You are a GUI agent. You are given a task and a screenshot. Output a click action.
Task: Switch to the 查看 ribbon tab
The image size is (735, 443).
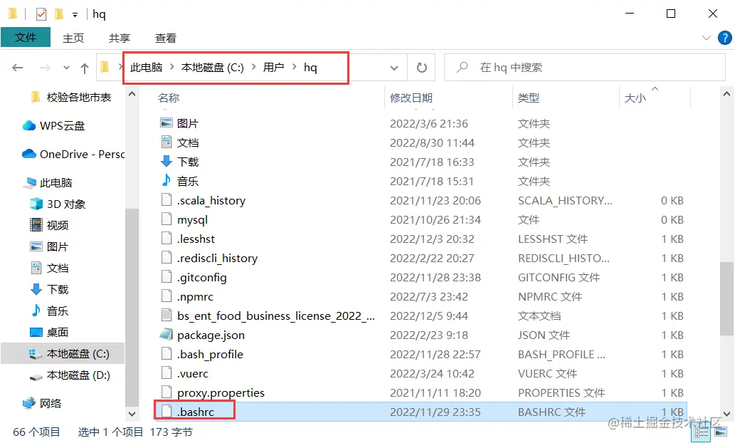point(166,38)
